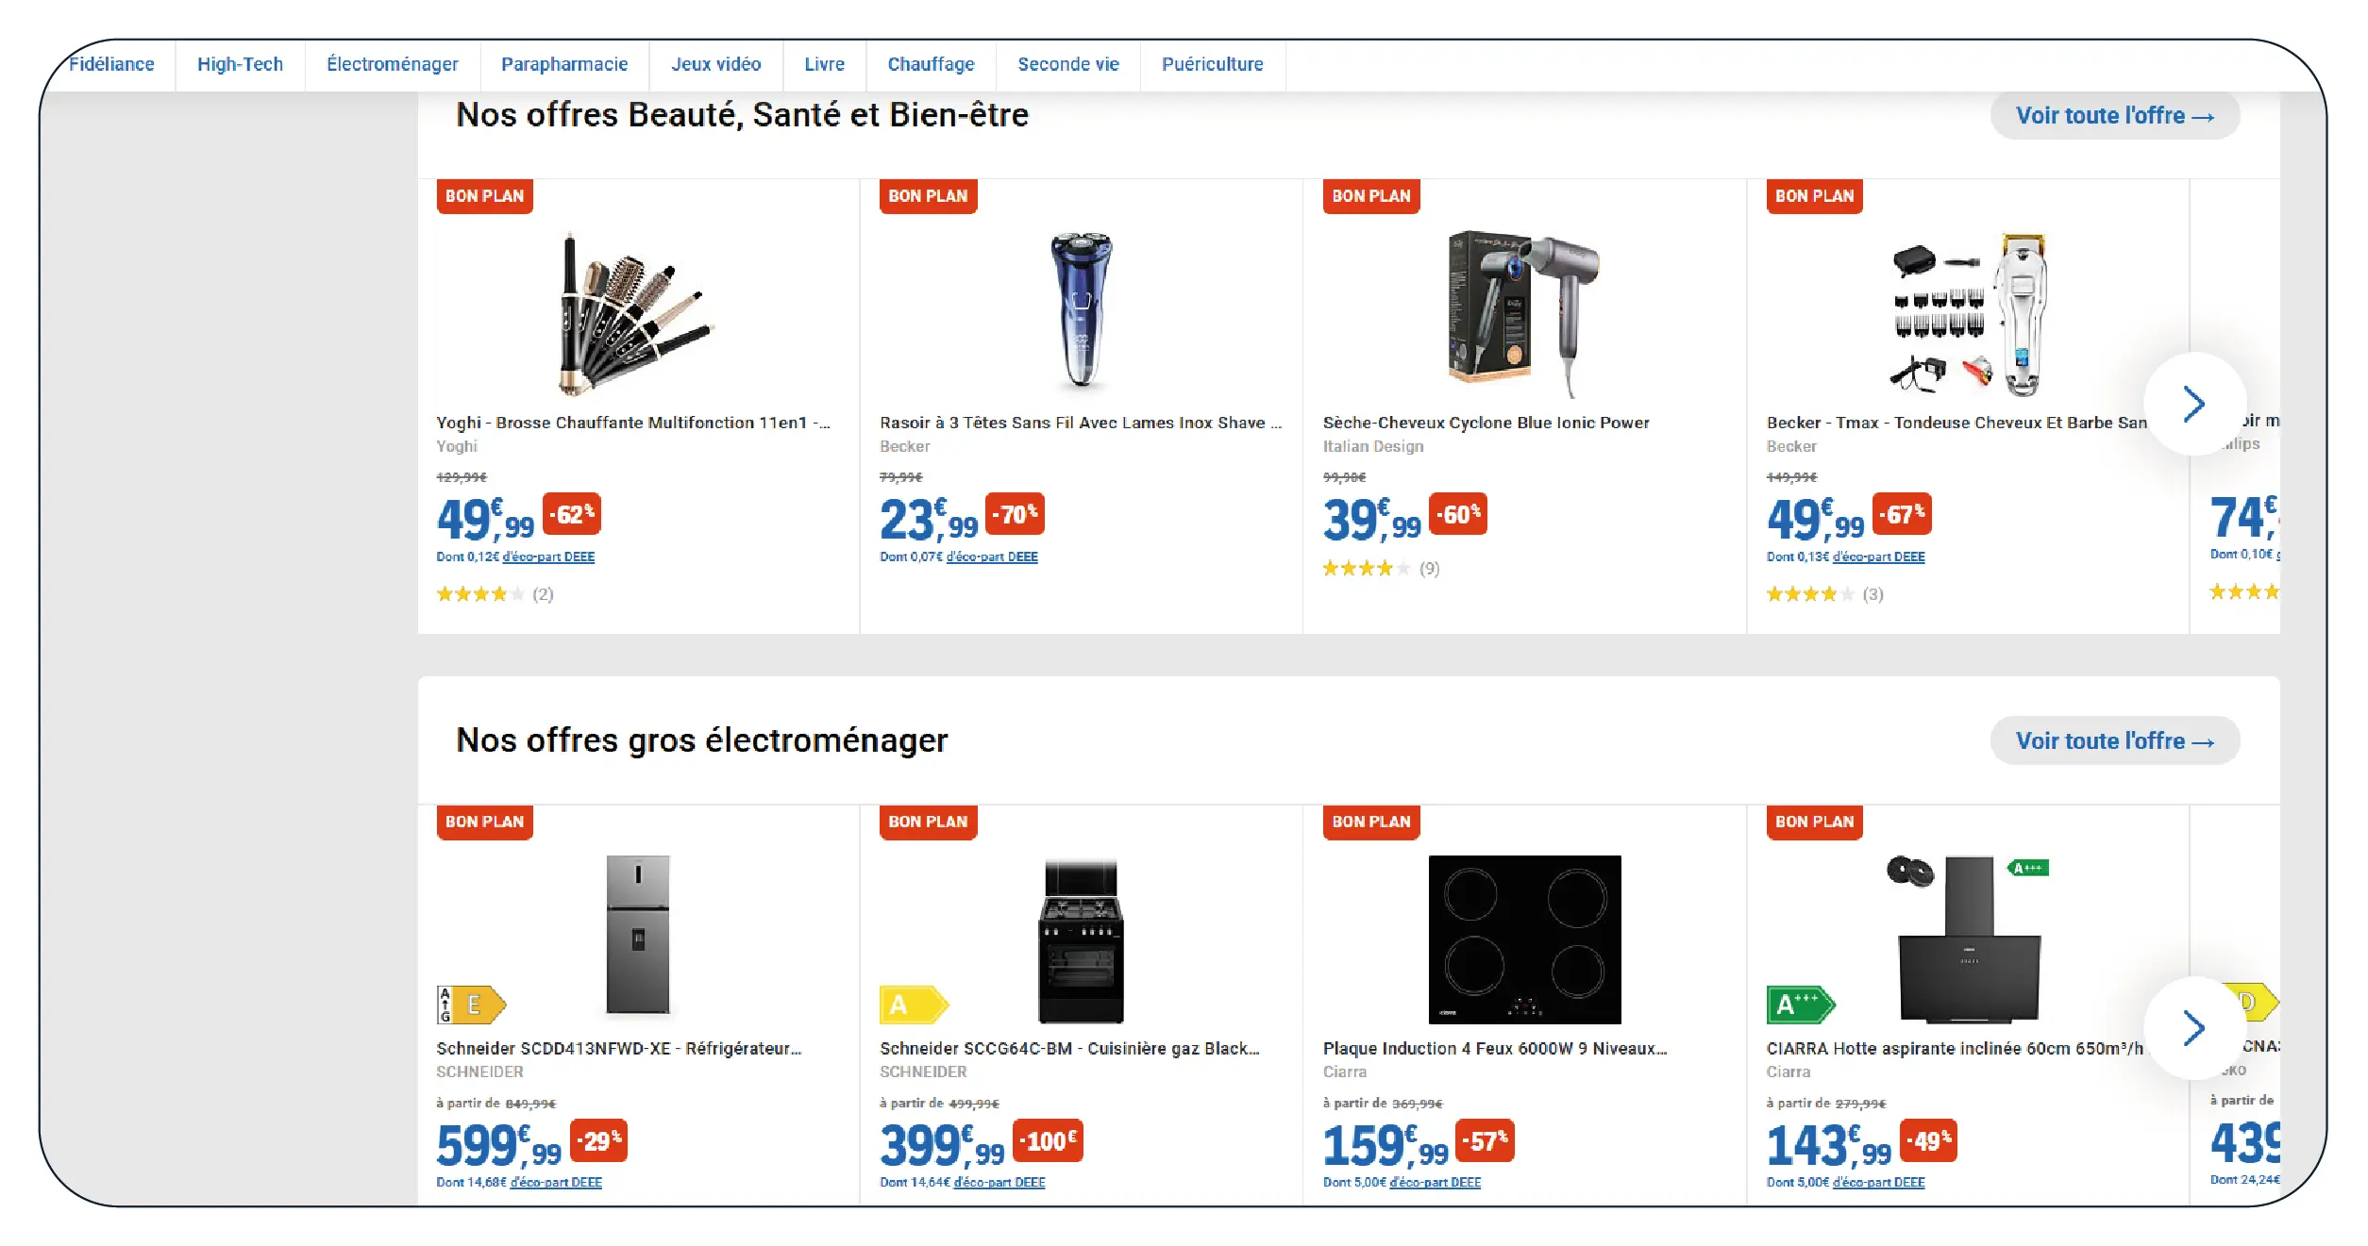Click Voir toute l'offre for Beauté section
The width and height of the screenshot is (2368, 1246).
coord(2114,116)
